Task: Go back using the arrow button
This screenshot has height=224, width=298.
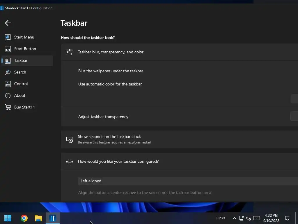Action: click(8, 23)
